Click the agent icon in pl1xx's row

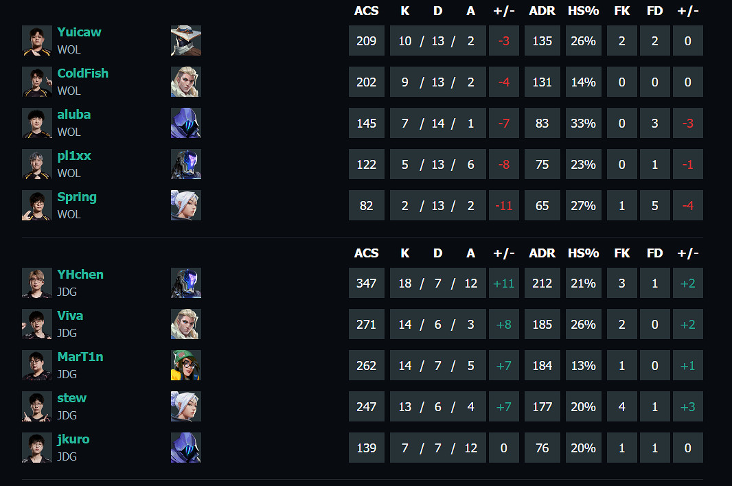(x=185, y=164)
